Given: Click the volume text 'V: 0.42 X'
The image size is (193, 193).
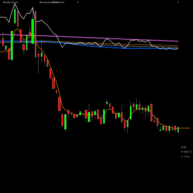Looking at the screenshot, I should 186,152.
